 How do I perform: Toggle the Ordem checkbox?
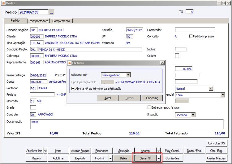point(177,56)
